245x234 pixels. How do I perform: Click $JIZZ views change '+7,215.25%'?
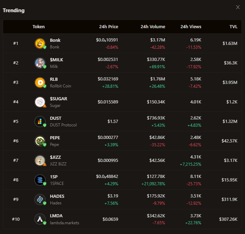pyautogui.click(x=190, y=164)
